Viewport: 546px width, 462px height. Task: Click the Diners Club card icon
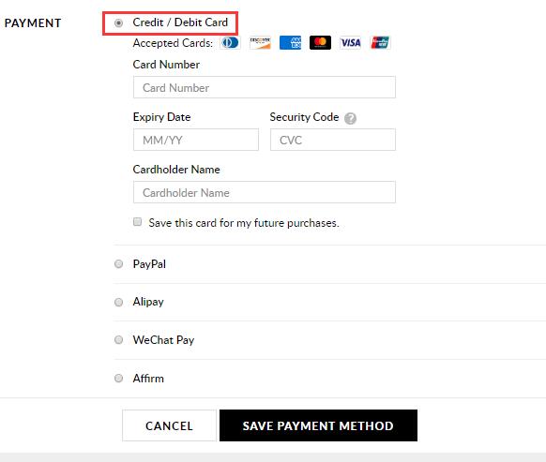point(230,43)
